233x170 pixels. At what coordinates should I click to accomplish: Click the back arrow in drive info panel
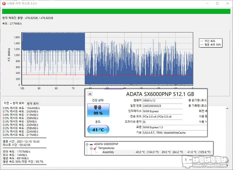[x=90, y=94]
